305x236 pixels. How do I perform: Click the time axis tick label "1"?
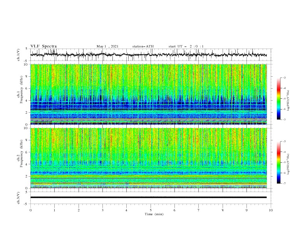click(54, 210)
